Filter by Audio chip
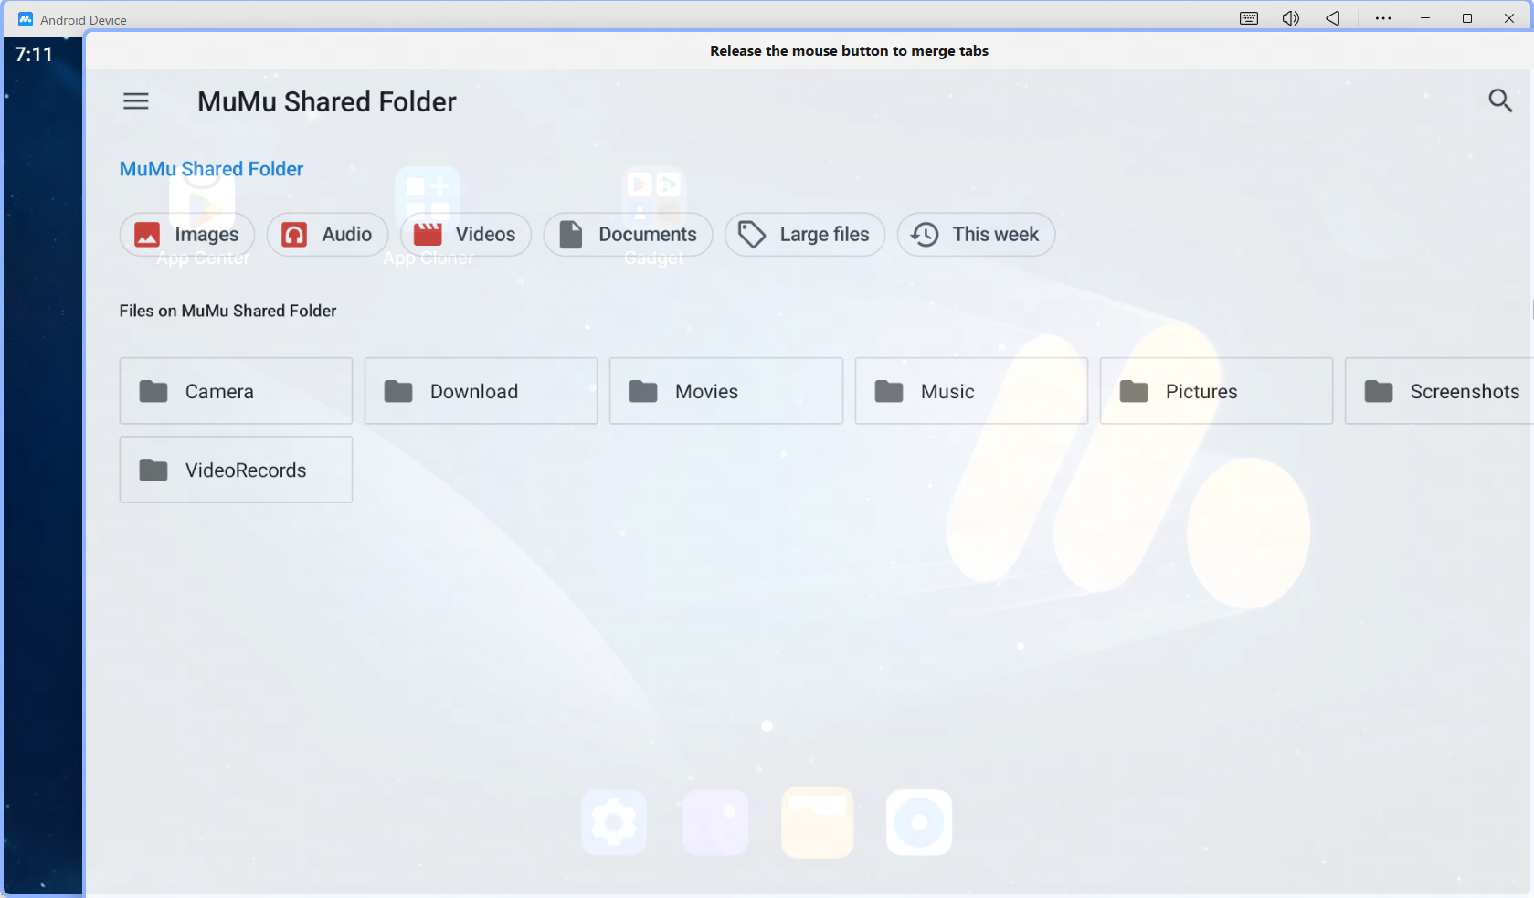This screenshot has height=898, width=1534. [x=327, y=235]
